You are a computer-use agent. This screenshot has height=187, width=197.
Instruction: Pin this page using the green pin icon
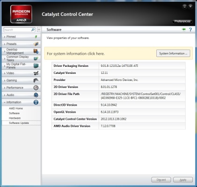pyautogui.click(x=184, y=29)
